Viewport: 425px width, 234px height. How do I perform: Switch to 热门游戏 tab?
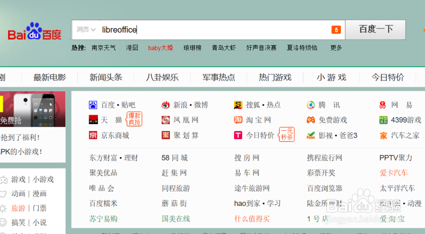275,77
